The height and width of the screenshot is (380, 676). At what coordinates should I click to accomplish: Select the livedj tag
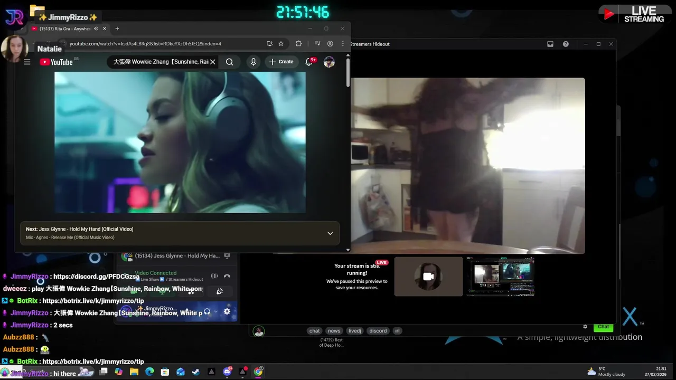click(x=355, y=331)
